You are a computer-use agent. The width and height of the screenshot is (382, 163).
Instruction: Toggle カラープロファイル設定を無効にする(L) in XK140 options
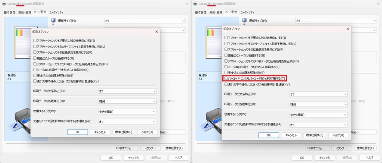(x=226, y=44)
